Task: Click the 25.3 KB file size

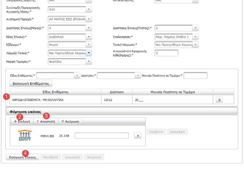Action: click(64, 136)
